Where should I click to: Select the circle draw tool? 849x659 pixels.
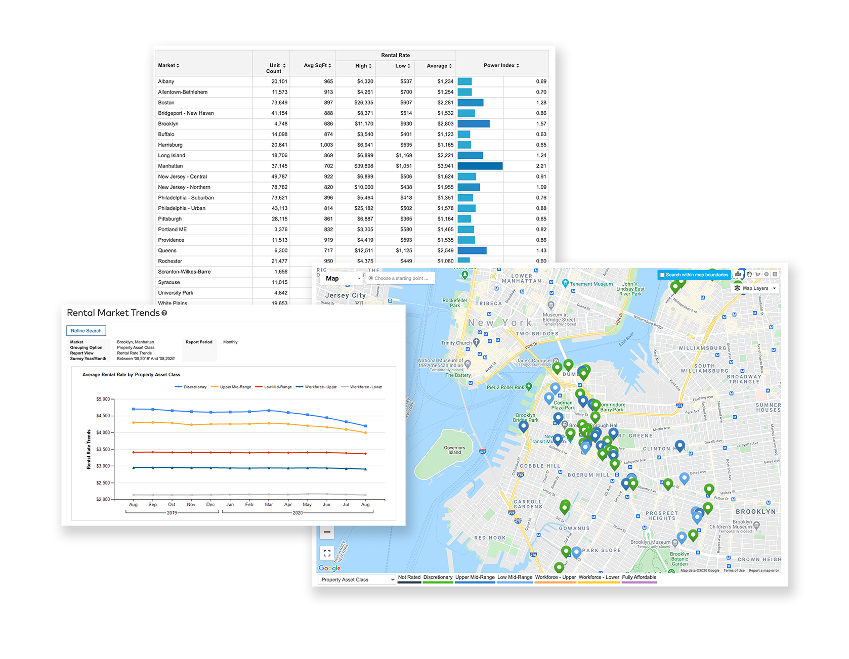[x=767, y=274]
